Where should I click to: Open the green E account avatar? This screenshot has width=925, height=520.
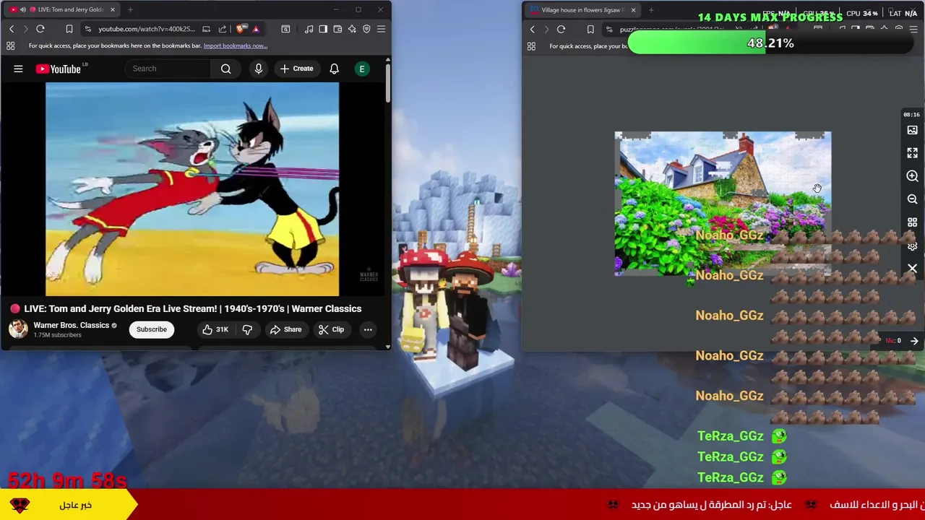click(362, 69)
